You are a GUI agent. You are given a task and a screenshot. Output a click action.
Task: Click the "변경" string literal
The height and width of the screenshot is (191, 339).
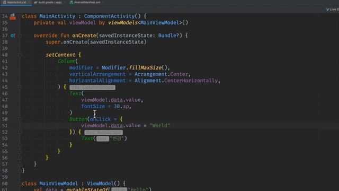click(117, 138)
